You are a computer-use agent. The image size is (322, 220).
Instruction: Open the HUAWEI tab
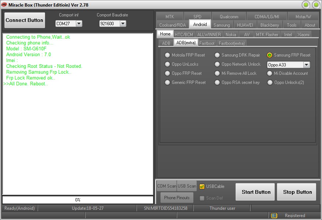pos(245,25)
